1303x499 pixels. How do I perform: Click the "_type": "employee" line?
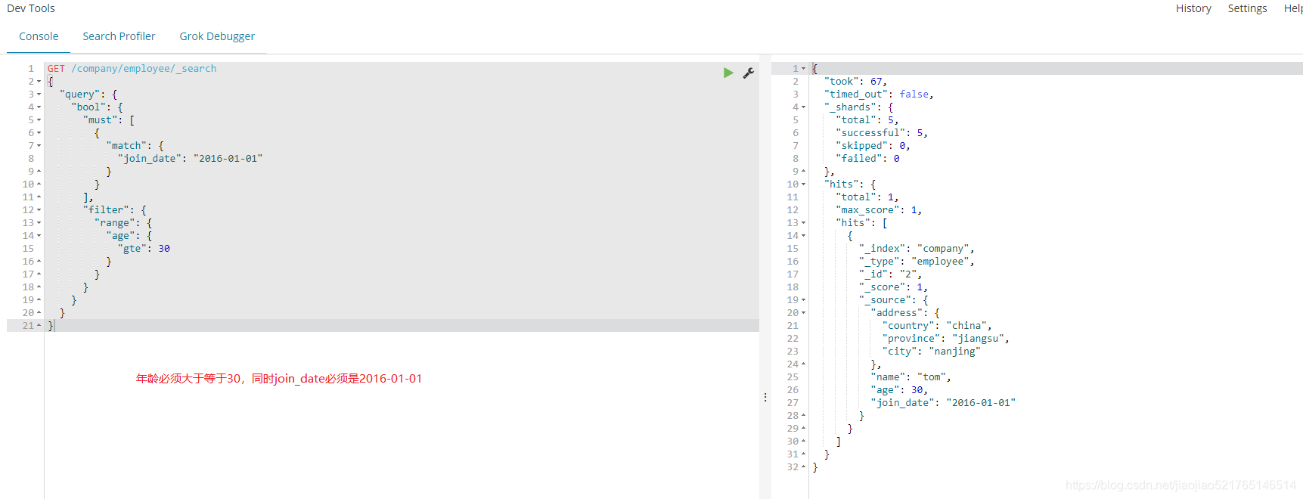(x=917, y=262)
